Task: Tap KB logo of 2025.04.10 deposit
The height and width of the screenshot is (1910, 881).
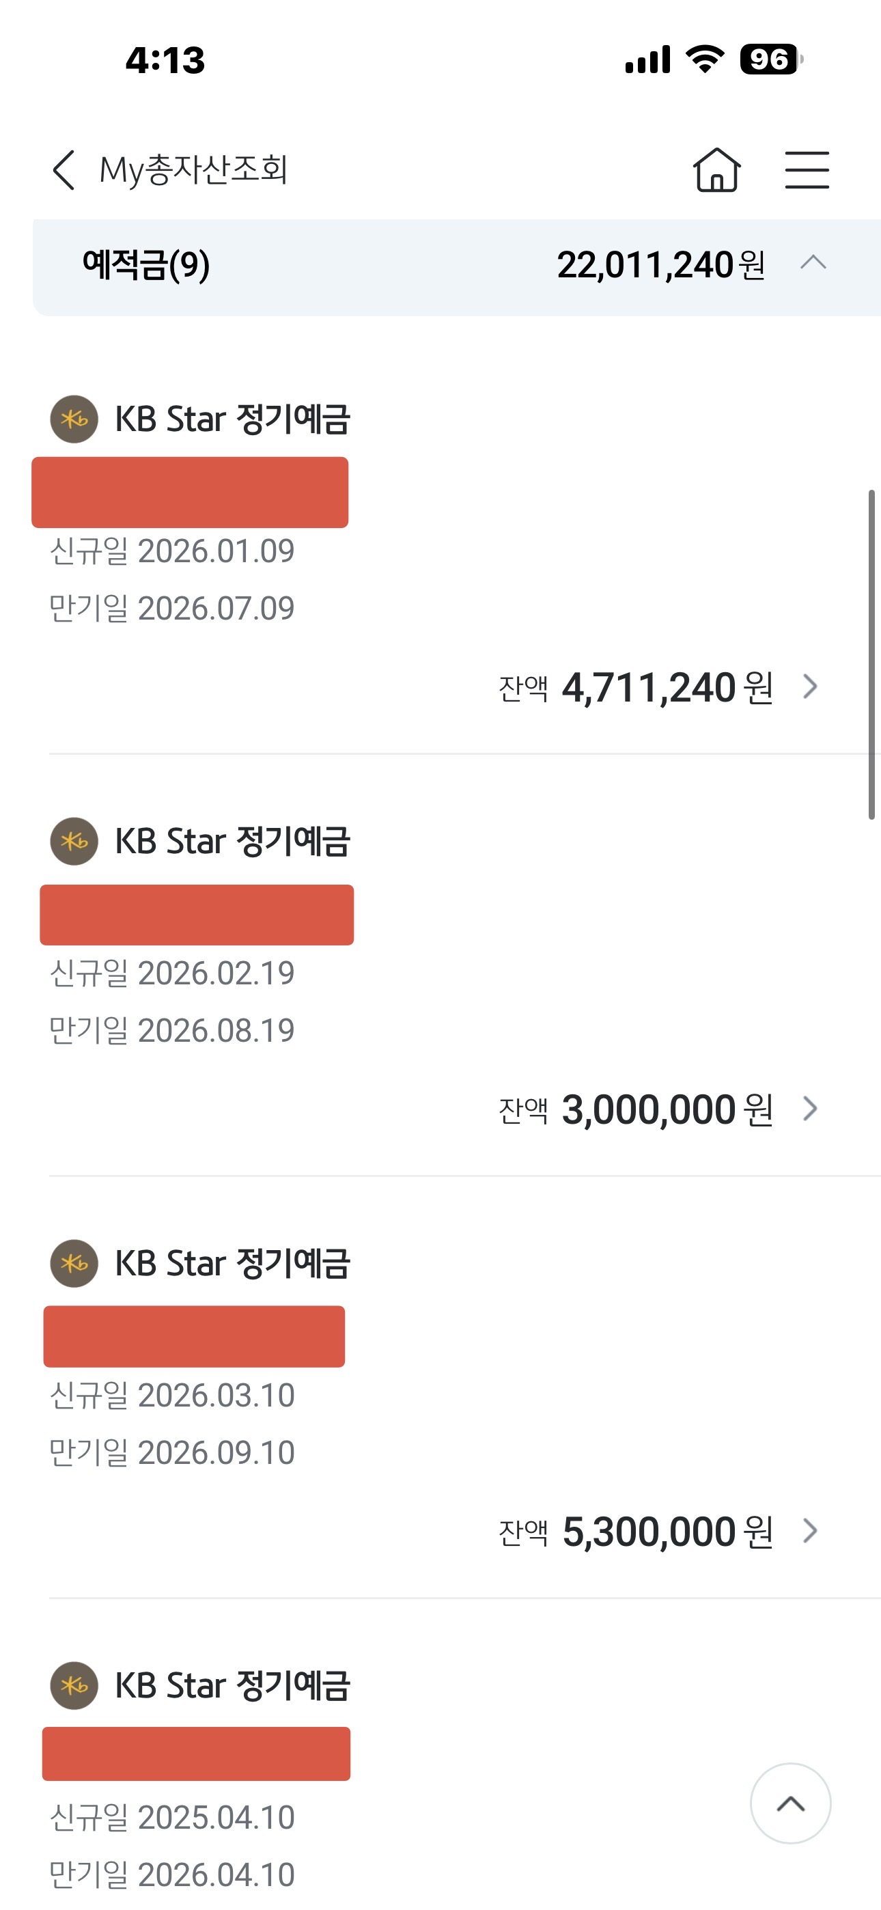Action: [74, 1685]
